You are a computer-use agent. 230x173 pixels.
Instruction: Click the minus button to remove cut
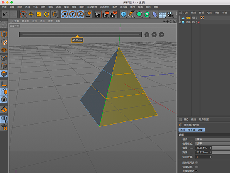click(161, 35)
